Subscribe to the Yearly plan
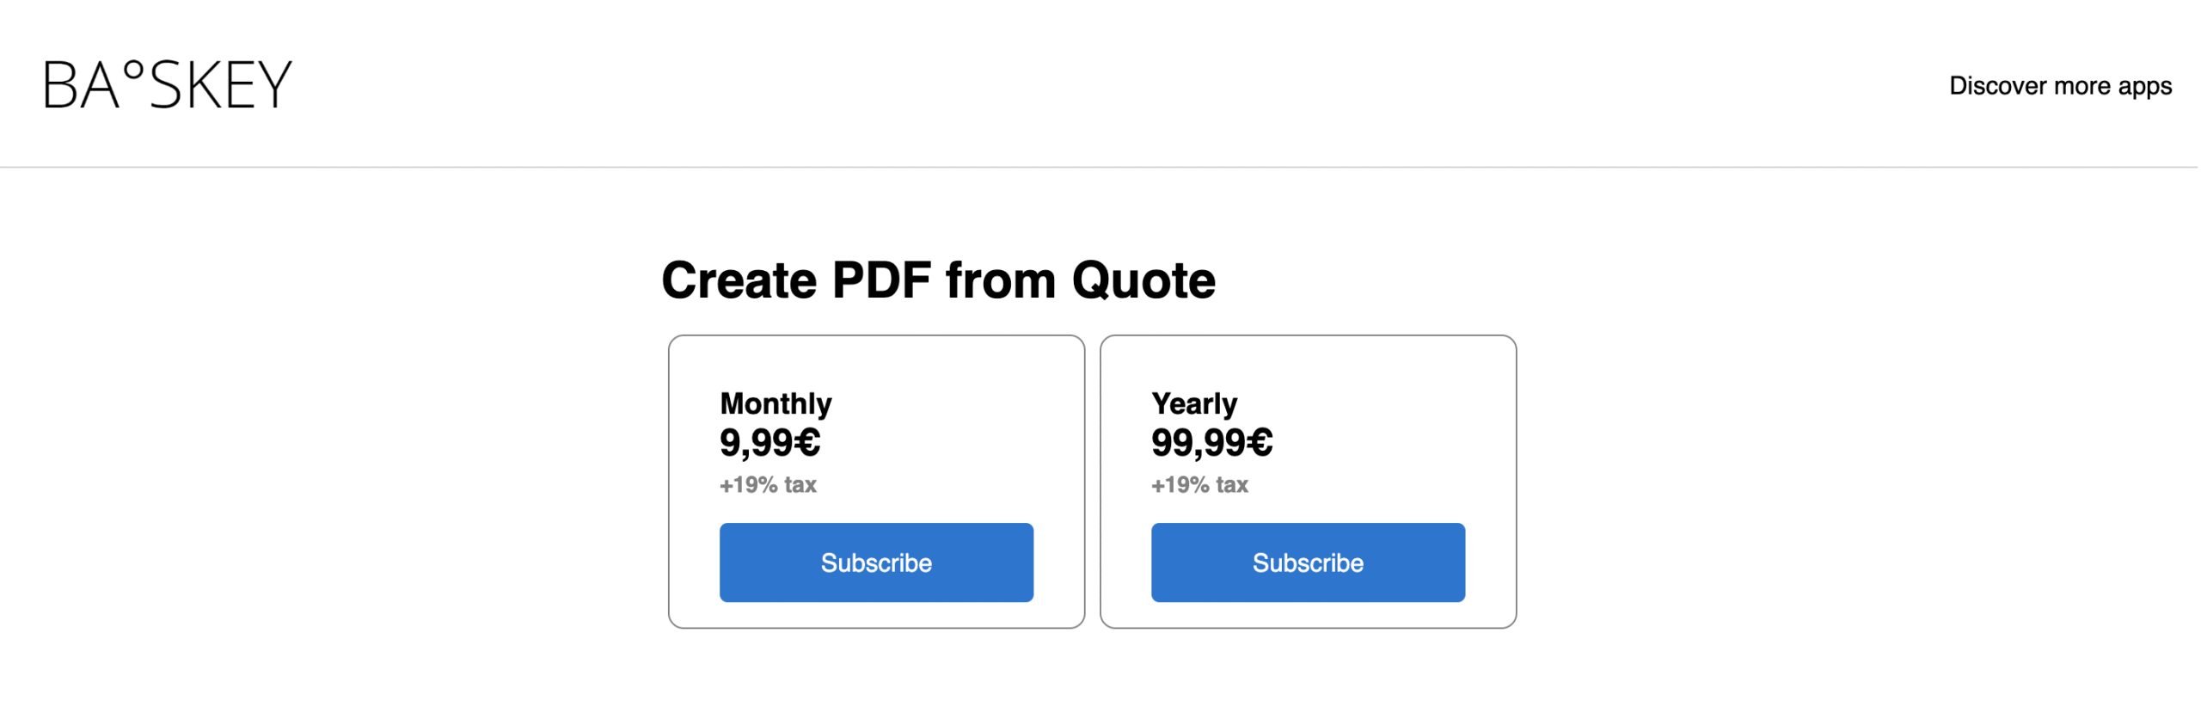 (1307, 562)
